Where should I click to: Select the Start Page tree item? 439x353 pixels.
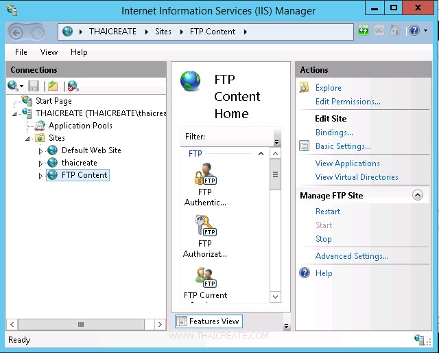coord(54,101)
